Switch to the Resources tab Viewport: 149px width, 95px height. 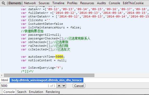tap(87, 3)
